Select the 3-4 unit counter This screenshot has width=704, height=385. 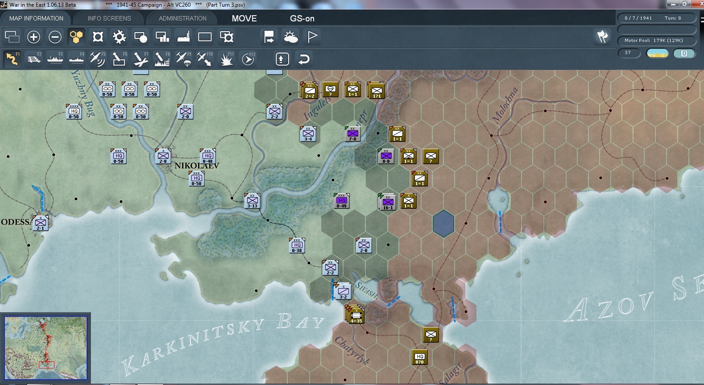[308, 134]
